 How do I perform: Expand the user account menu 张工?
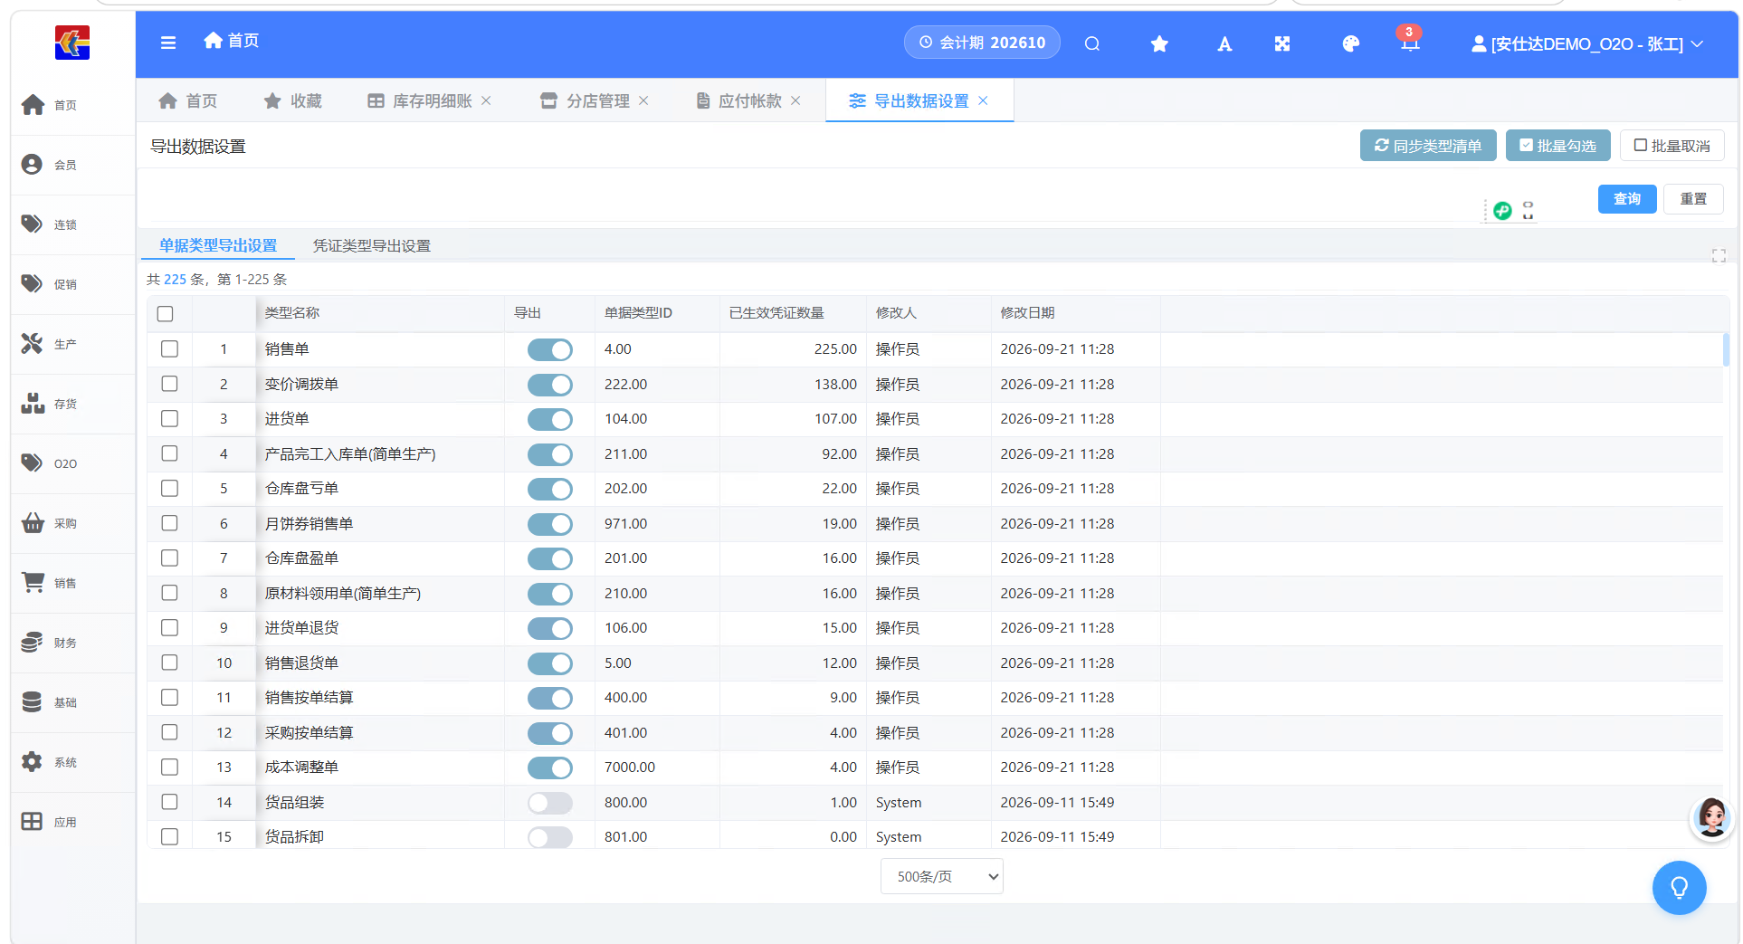1587,43
